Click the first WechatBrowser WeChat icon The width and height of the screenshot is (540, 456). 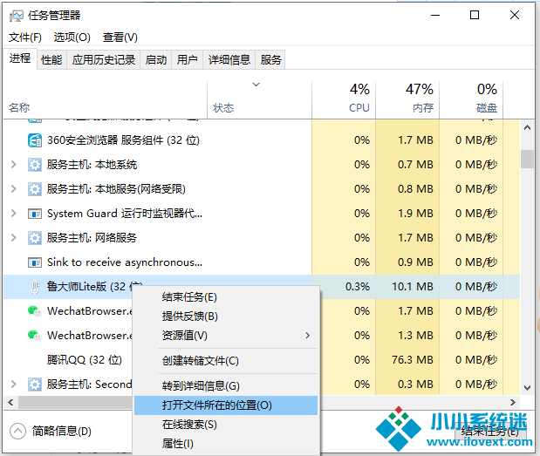tap(34, 311)
